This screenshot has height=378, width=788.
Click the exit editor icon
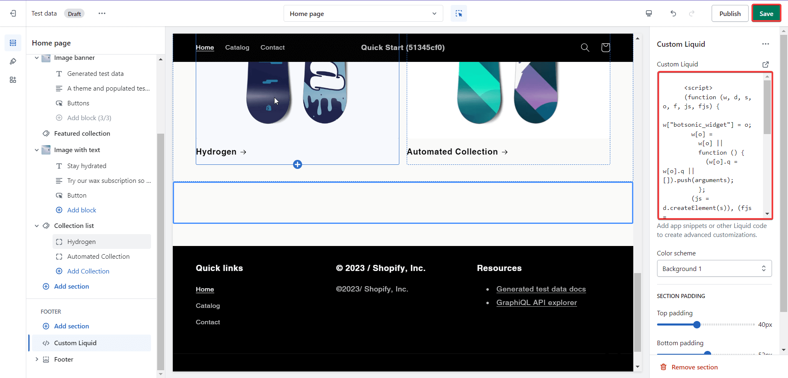coord(13,14)
